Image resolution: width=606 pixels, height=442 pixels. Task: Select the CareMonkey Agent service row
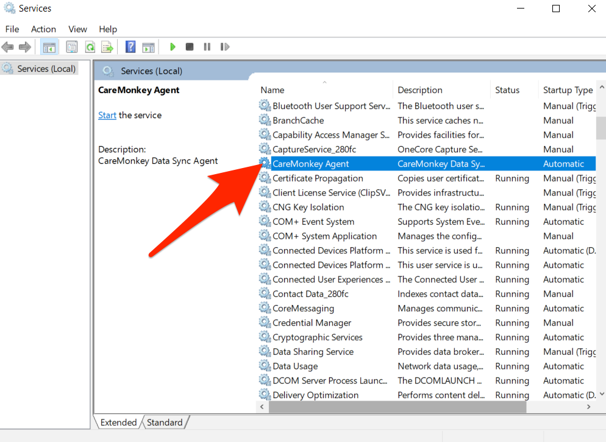[x=427, y=164]
